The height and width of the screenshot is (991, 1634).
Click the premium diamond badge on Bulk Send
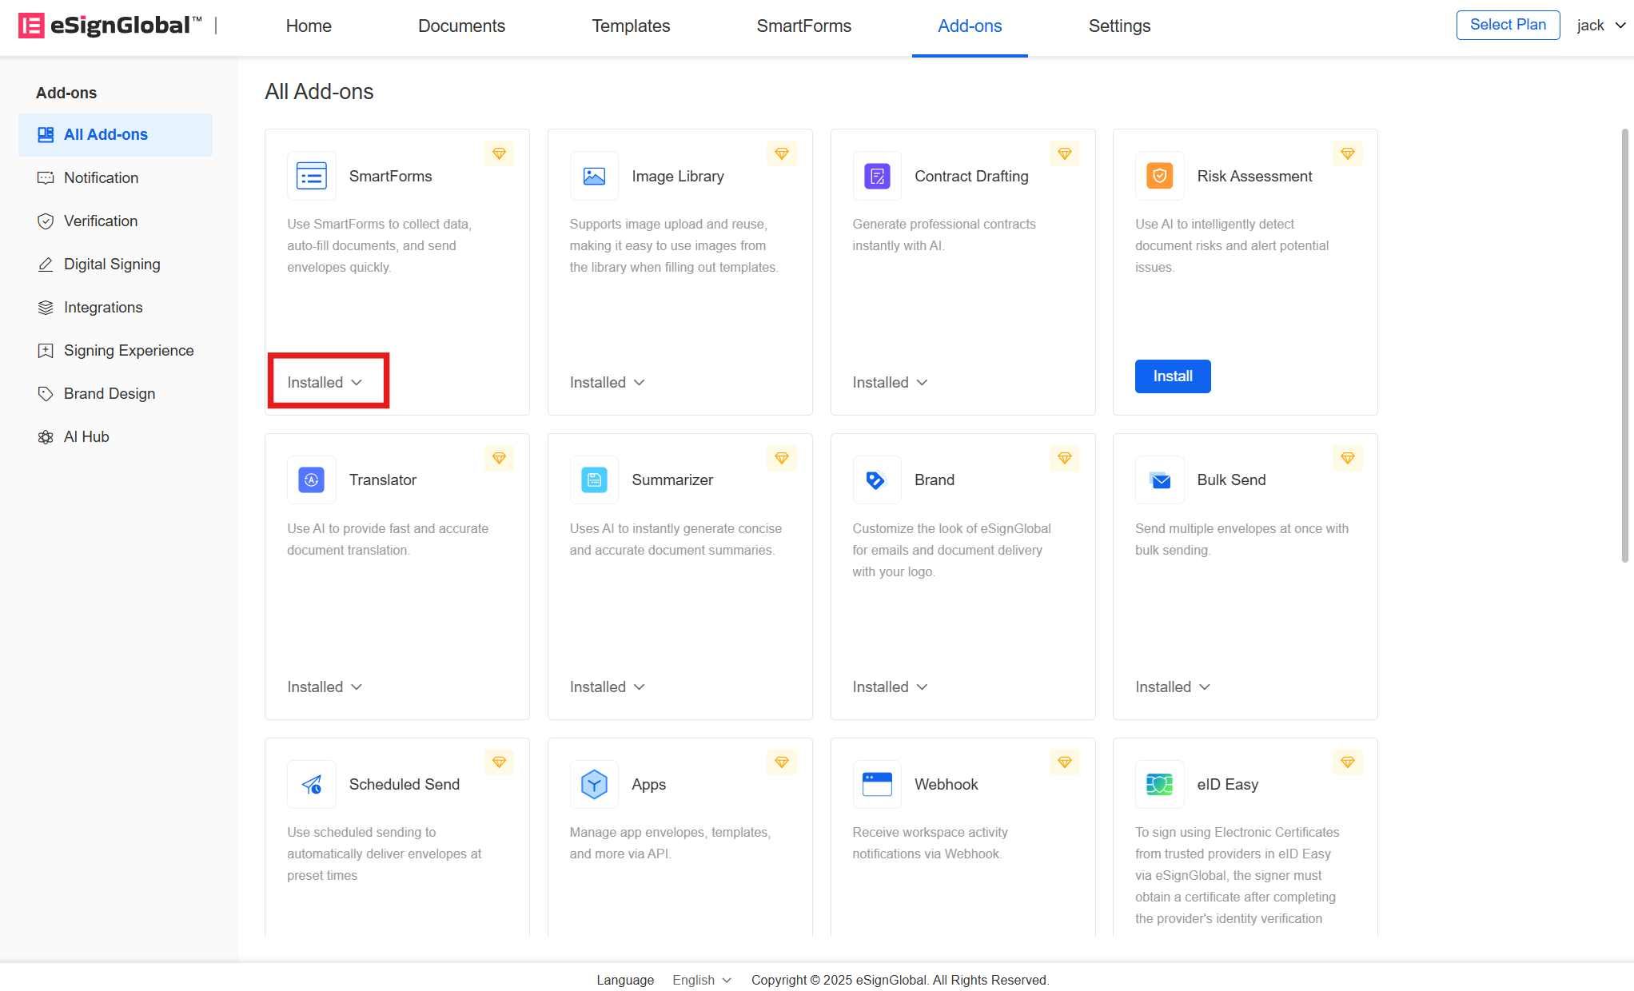click(x=1347, y=458)
